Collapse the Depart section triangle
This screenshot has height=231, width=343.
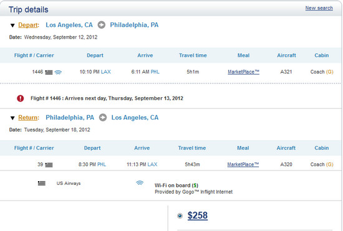[12, 26]
